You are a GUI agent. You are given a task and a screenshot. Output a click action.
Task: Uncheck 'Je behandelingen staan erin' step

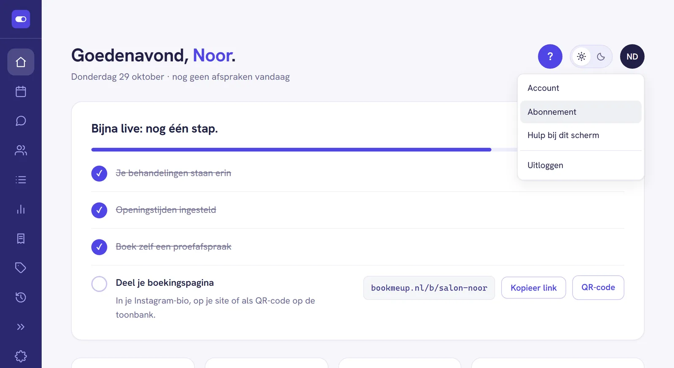(99, 173)
